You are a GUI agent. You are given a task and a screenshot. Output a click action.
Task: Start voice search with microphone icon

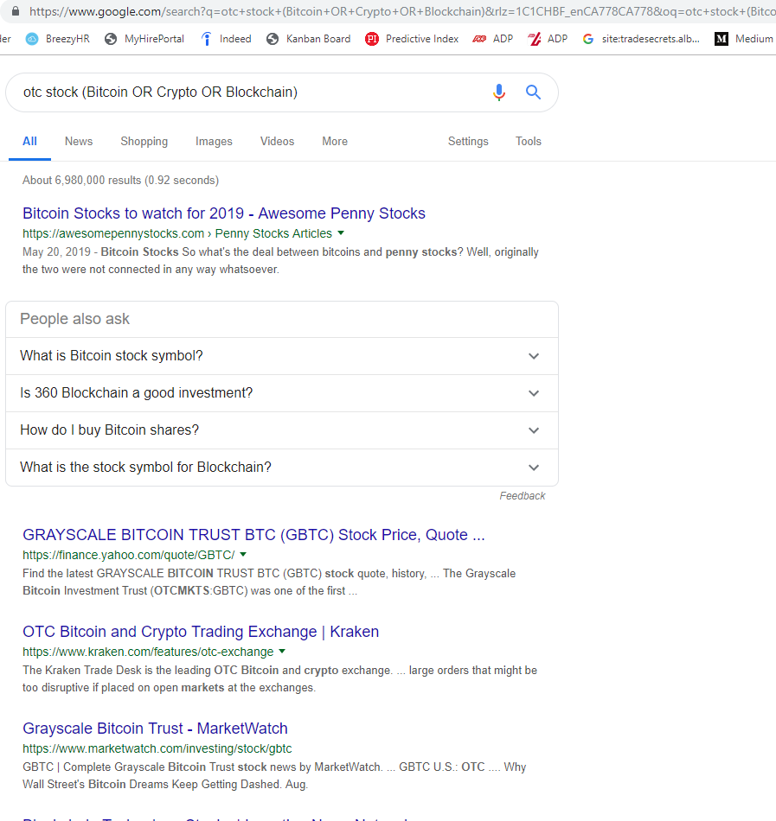[x=499, y=92]
